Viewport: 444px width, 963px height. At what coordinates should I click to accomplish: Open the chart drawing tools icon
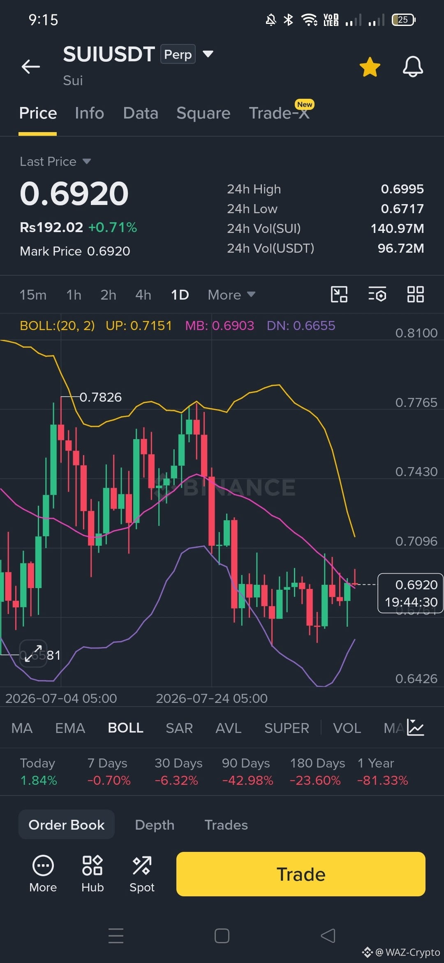(x=339, y=294)
